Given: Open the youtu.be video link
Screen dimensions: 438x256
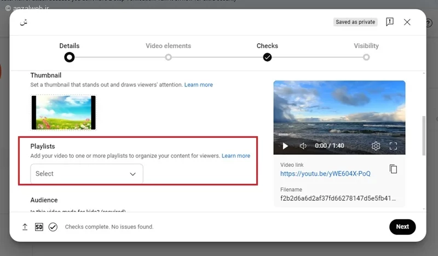Looking at the screenshot, I should click(325, 173).
